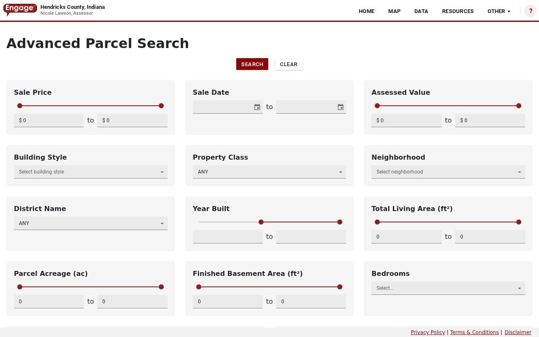Image resolution: width=539 pixels, height=337 pixels.
Task: Click Parcel Acreage slider right handle
Action: pos(161,287)
